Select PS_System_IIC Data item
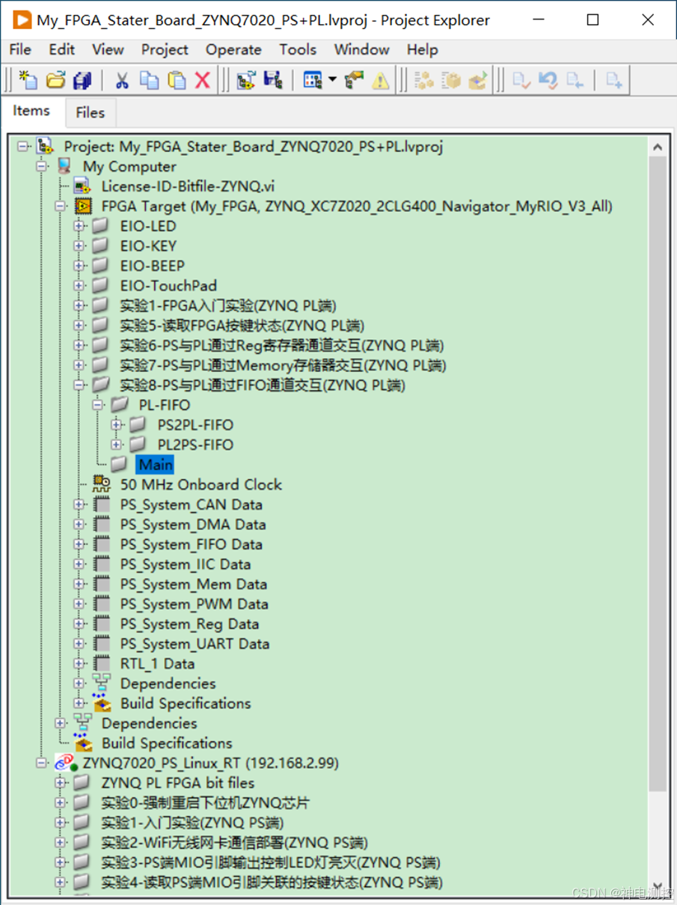Viewport: 677px width, 905px height. point(186,564)
